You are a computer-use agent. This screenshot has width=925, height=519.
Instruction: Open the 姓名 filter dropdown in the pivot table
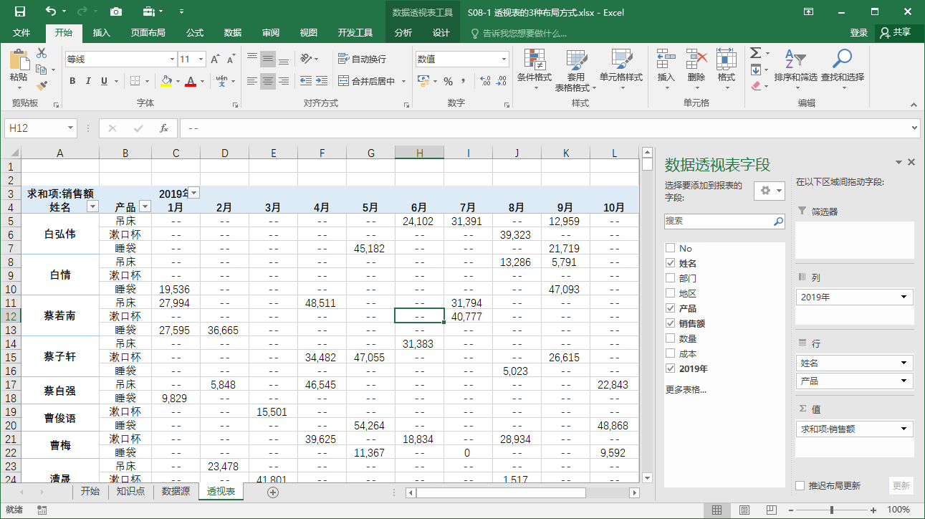(92, 206)
